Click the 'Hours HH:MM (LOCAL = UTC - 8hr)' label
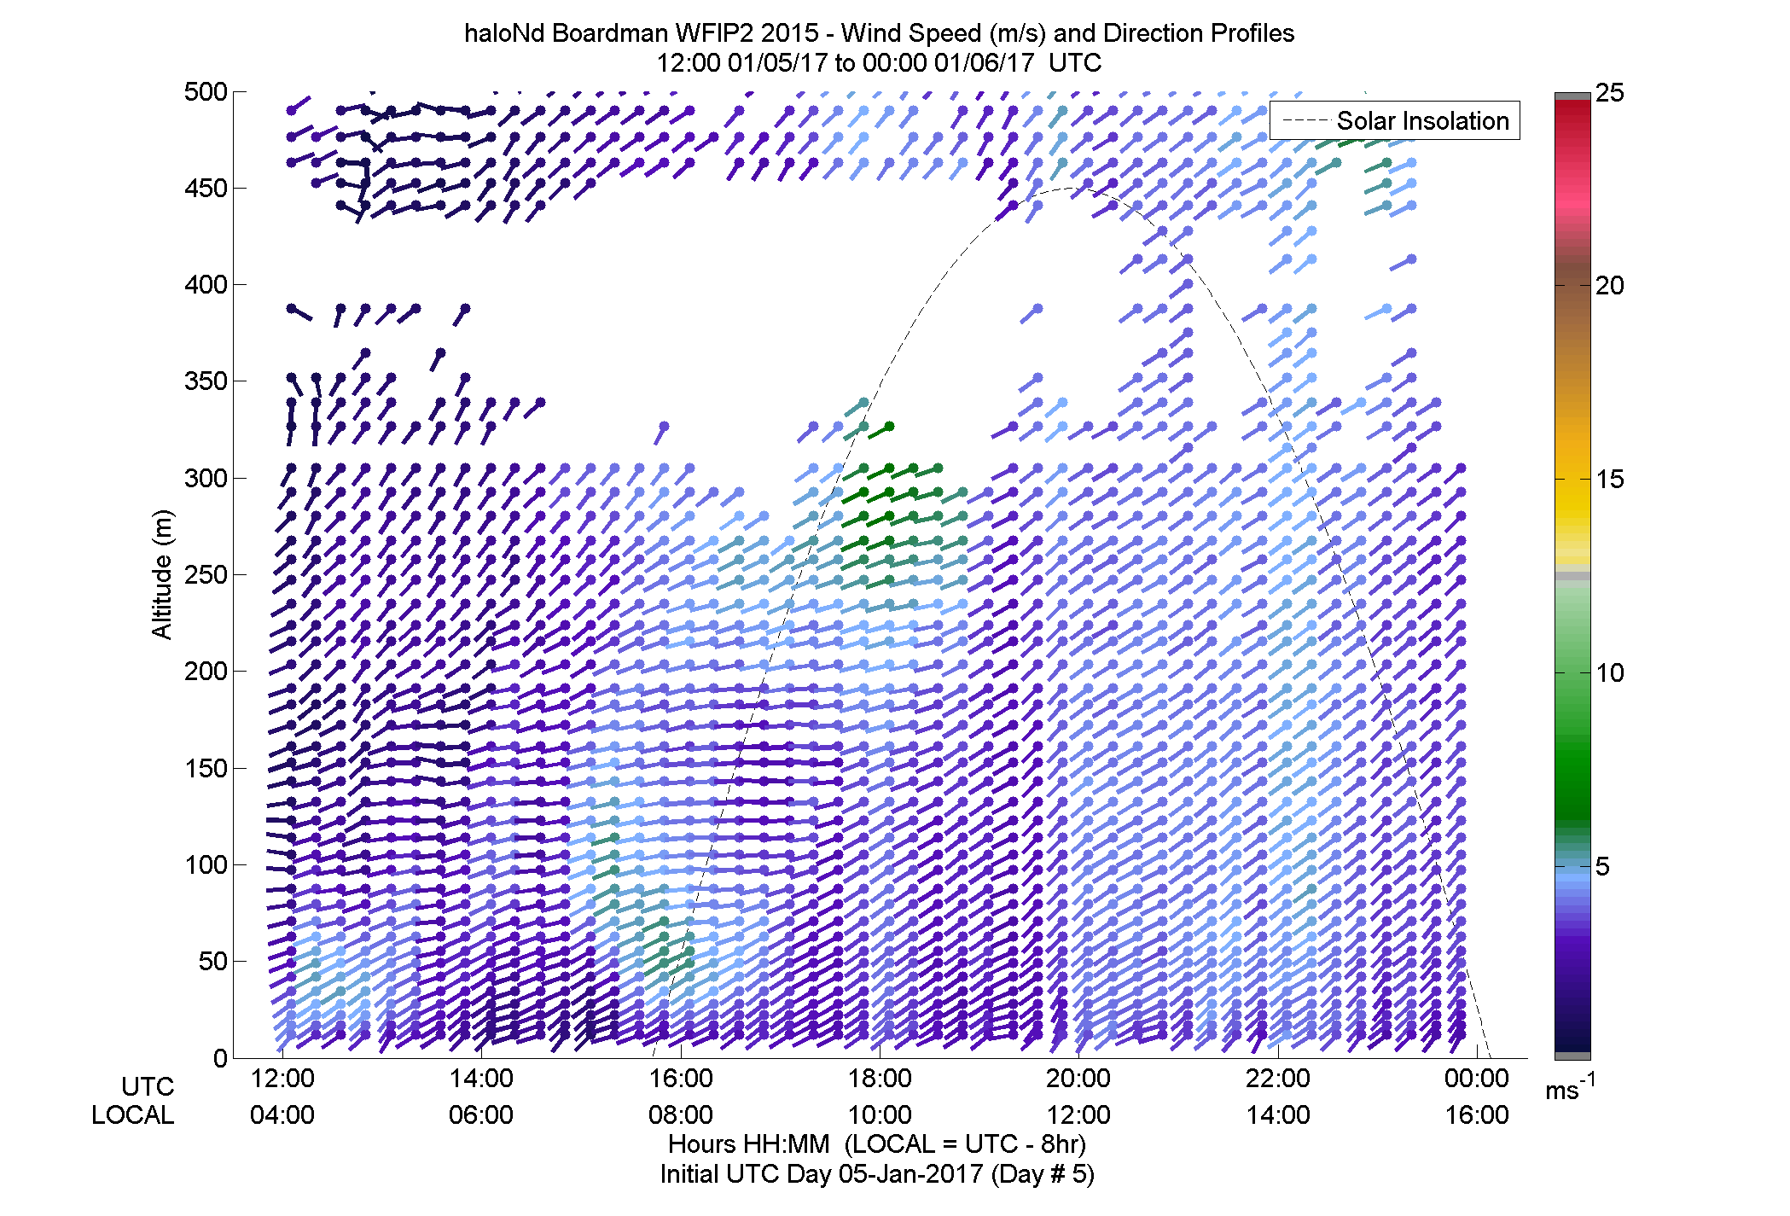This screenshot has width=1790, height=1216. [877, 1144]
